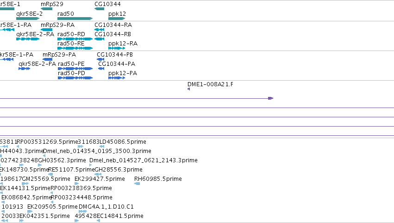394x223 pixels.
Task: Click the LD45086.5prime label
Action: coord(123,142)
